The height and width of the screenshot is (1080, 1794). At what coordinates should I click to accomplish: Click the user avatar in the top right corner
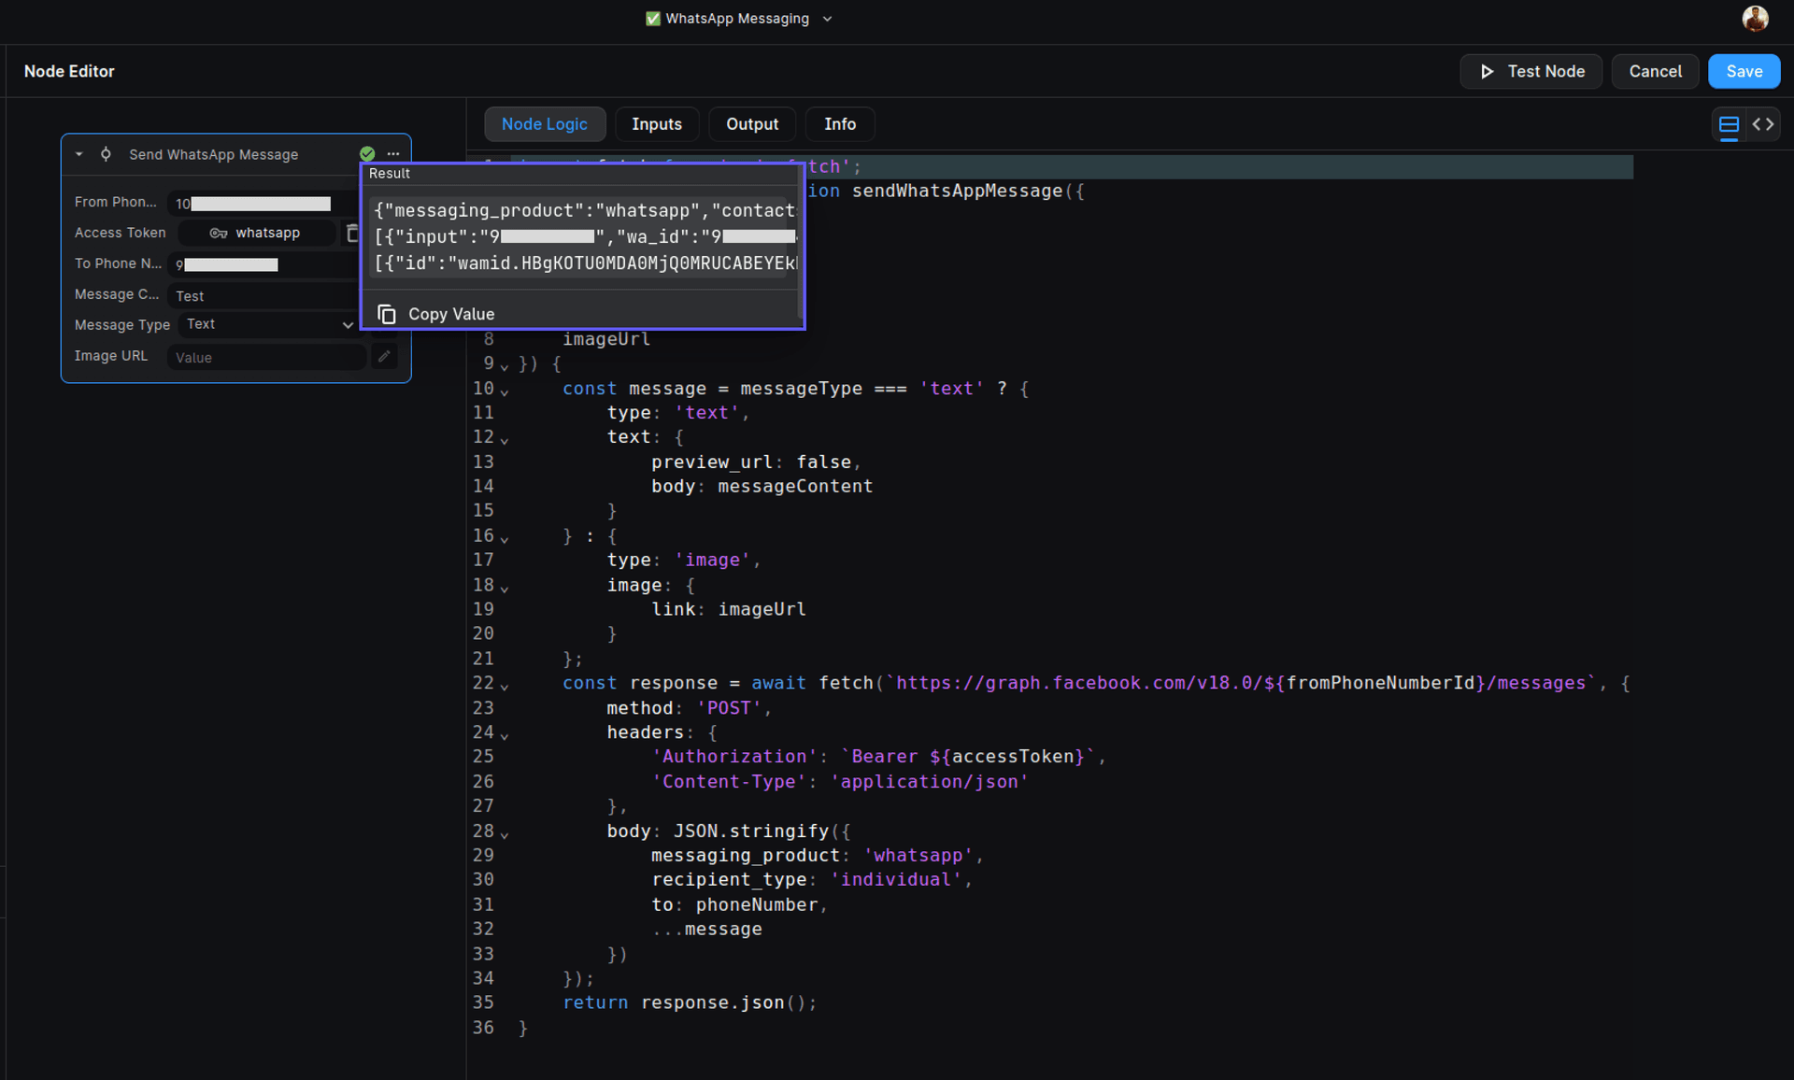pos(1756,18)
